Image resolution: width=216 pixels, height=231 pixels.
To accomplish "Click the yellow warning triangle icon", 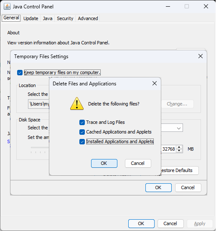I will [77, 103].
